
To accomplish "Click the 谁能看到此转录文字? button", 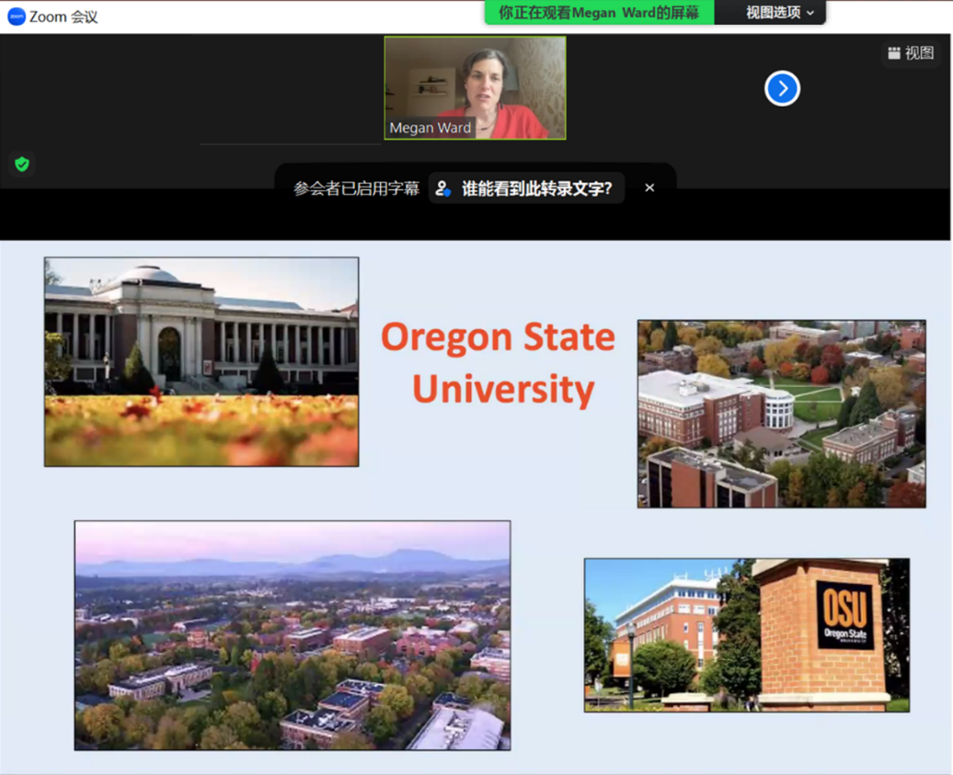I will (x=536, y=188).
